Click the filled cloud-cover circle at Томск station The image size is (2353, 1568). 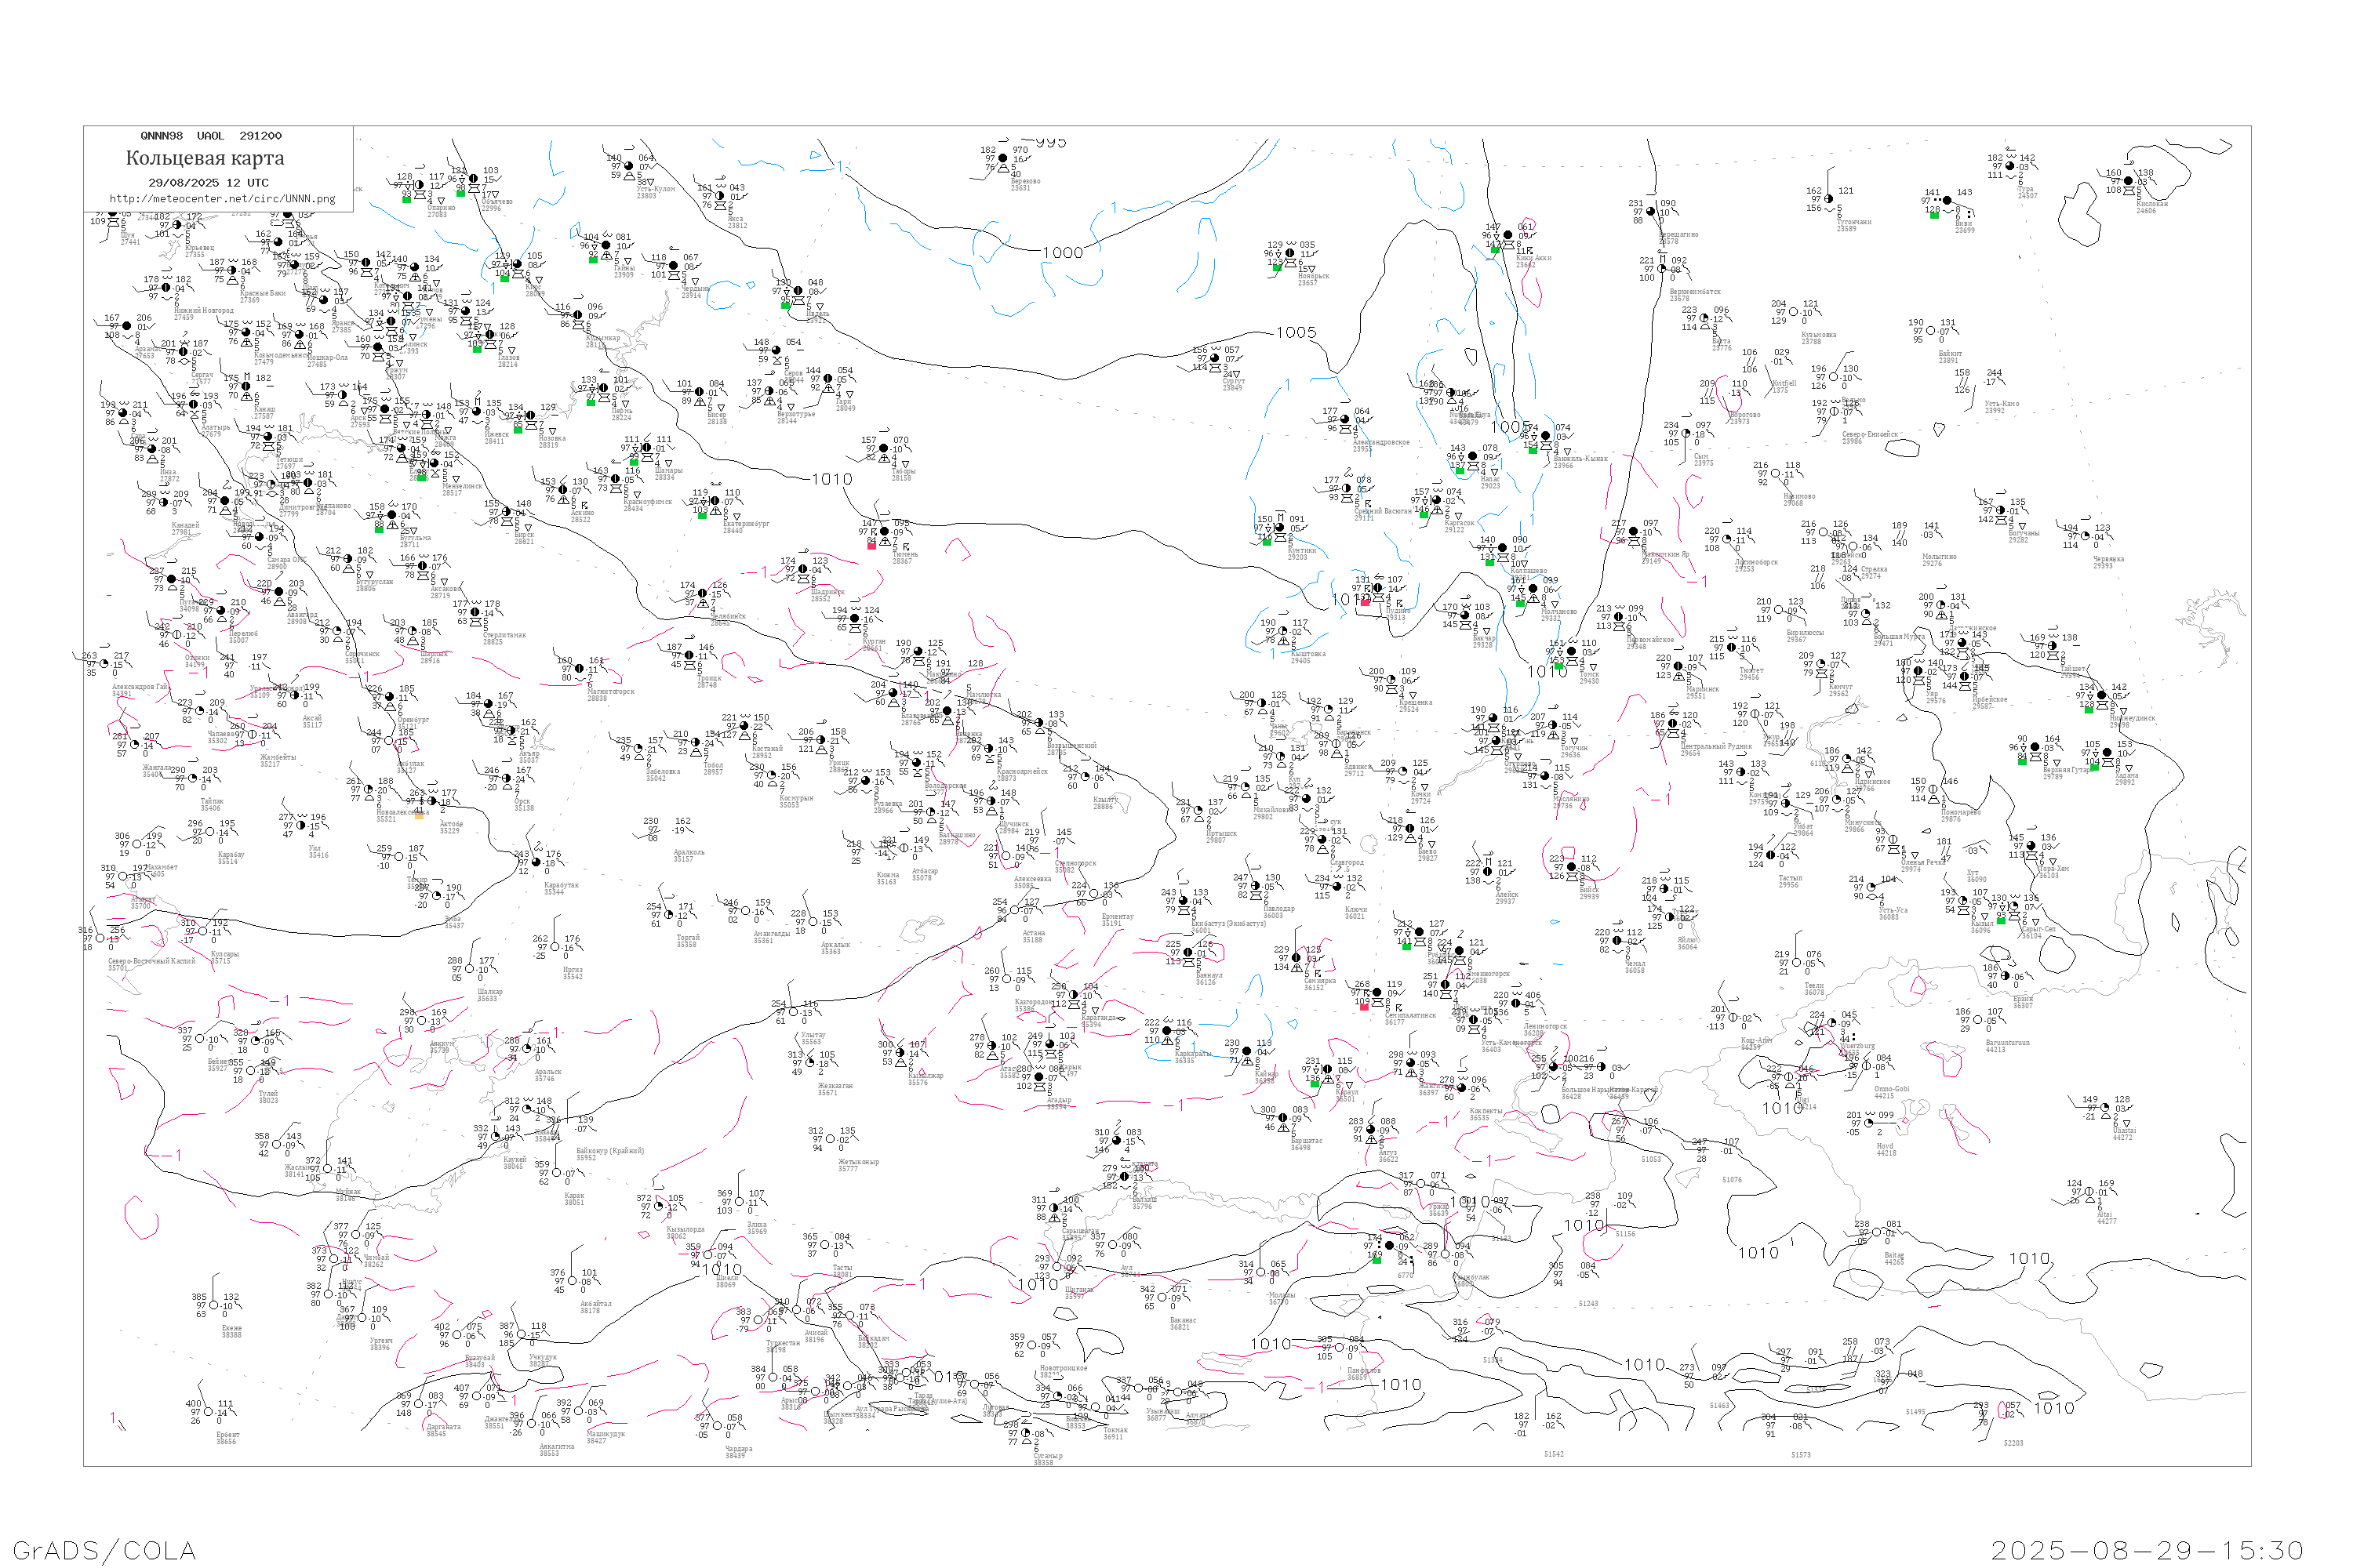pyautogui.click(x=1572, y=651)
